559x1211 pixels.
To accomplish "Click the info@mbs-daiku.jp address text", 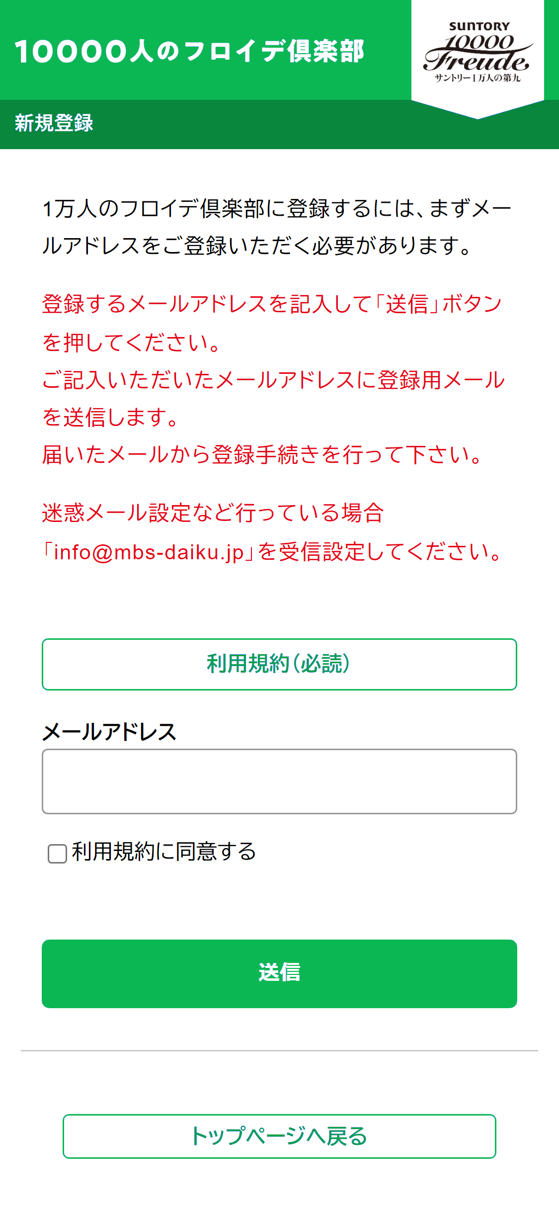I will (149, 552).
